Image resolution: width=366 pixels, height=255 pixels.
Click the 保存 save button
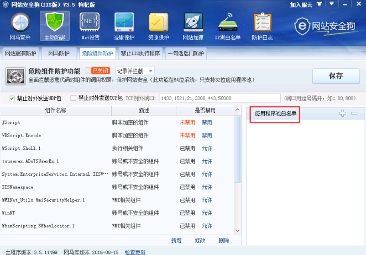pyautogui.click(x=336, y=76)
